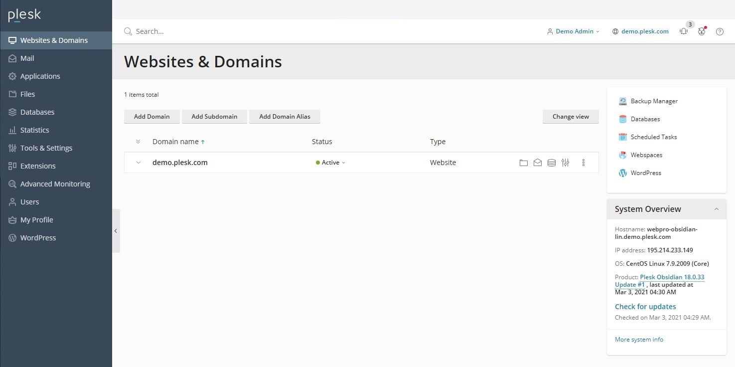
Task: Expand all rows double chevron
Action: [x=138, y=142]
